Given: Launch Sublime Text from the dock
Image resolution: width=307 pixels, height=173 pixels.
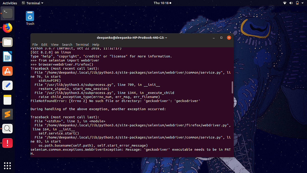Looking at the screenshot, I should pos(7,114).
